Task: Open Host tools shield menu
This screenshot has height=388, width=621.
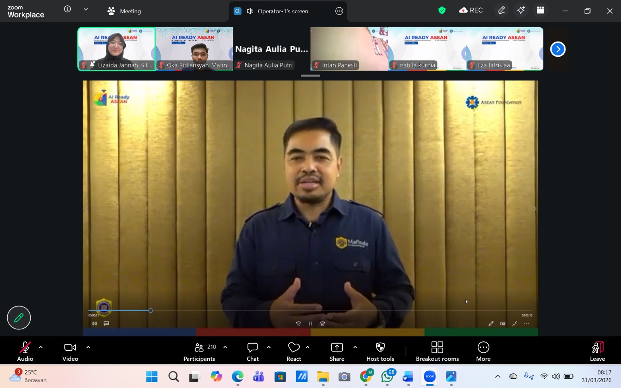Action: point(380,351)
